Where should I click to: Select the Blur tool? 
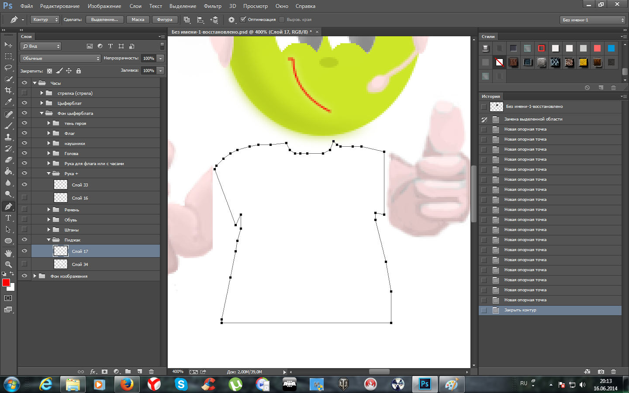click(8, 183)
